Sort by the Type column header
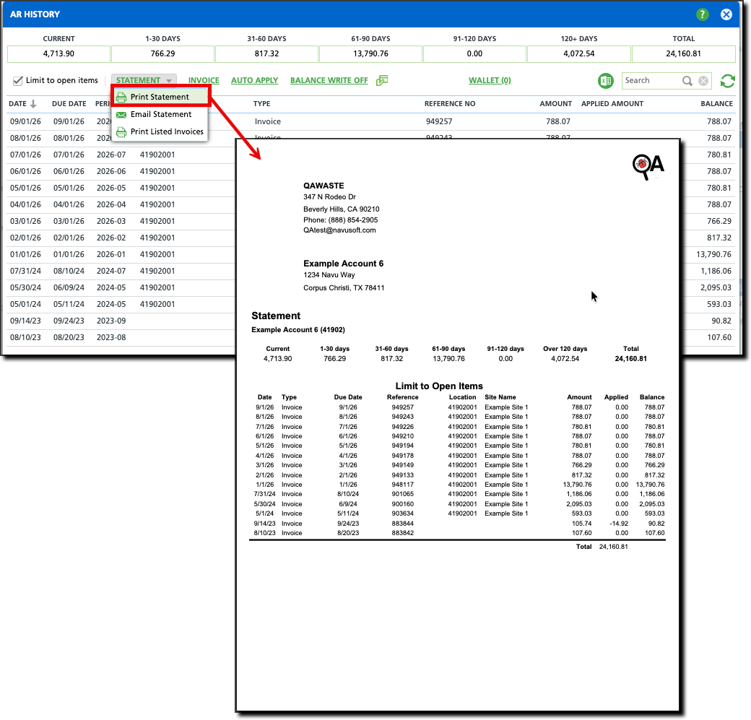The width and height of the screenshot is (751, 720). 261,103
